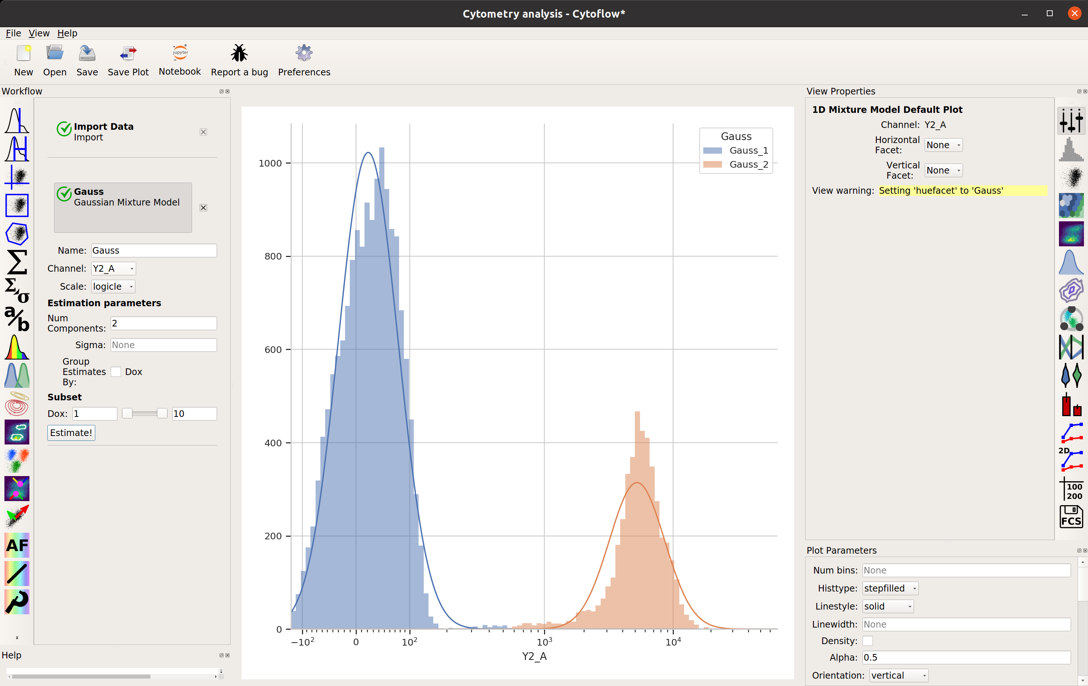The width and height of the screenshot is (1088, 686).
Task: Open the Orientation vertical dropdown
Action: pyautogui.click(x=899, y=676)
